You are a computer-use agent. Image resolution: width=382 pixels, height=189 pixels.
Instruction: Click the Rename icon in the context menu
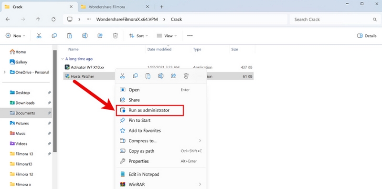160,76
